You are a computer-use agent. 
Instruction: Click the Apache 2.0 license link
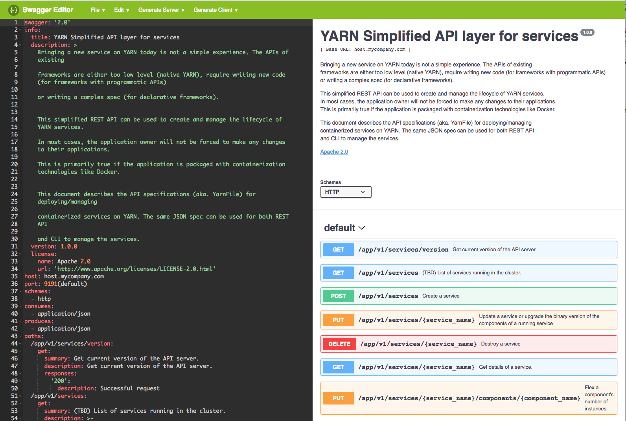pos(334,152)
